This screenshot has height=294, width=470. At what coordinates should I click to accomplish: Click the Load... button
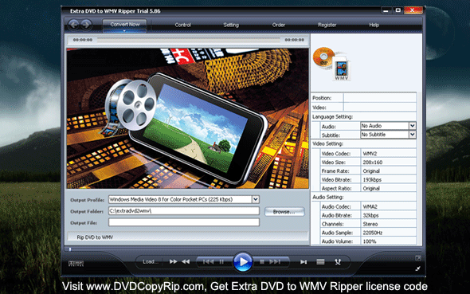click(x=151, y=261)
